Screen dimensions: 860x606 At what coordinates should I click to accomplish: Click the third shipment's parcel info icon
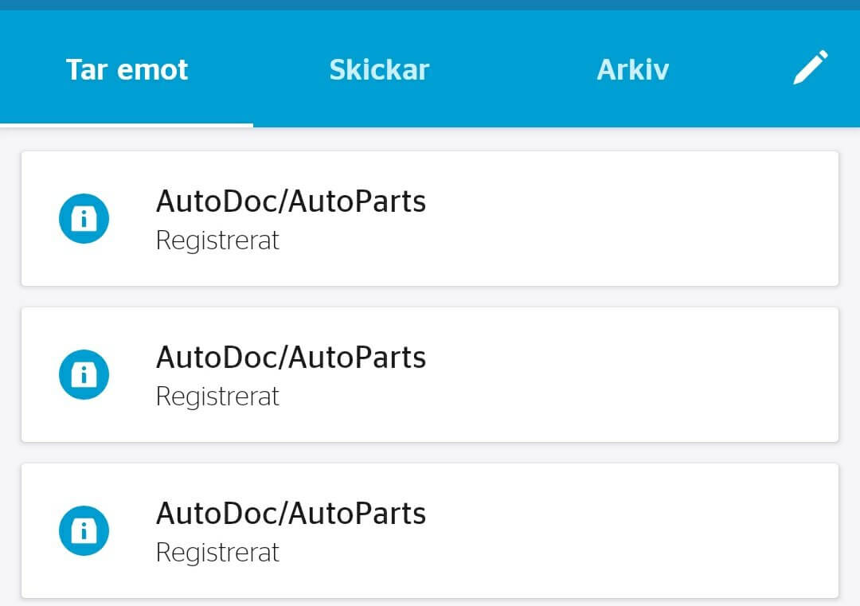click(x=84, y=530)
